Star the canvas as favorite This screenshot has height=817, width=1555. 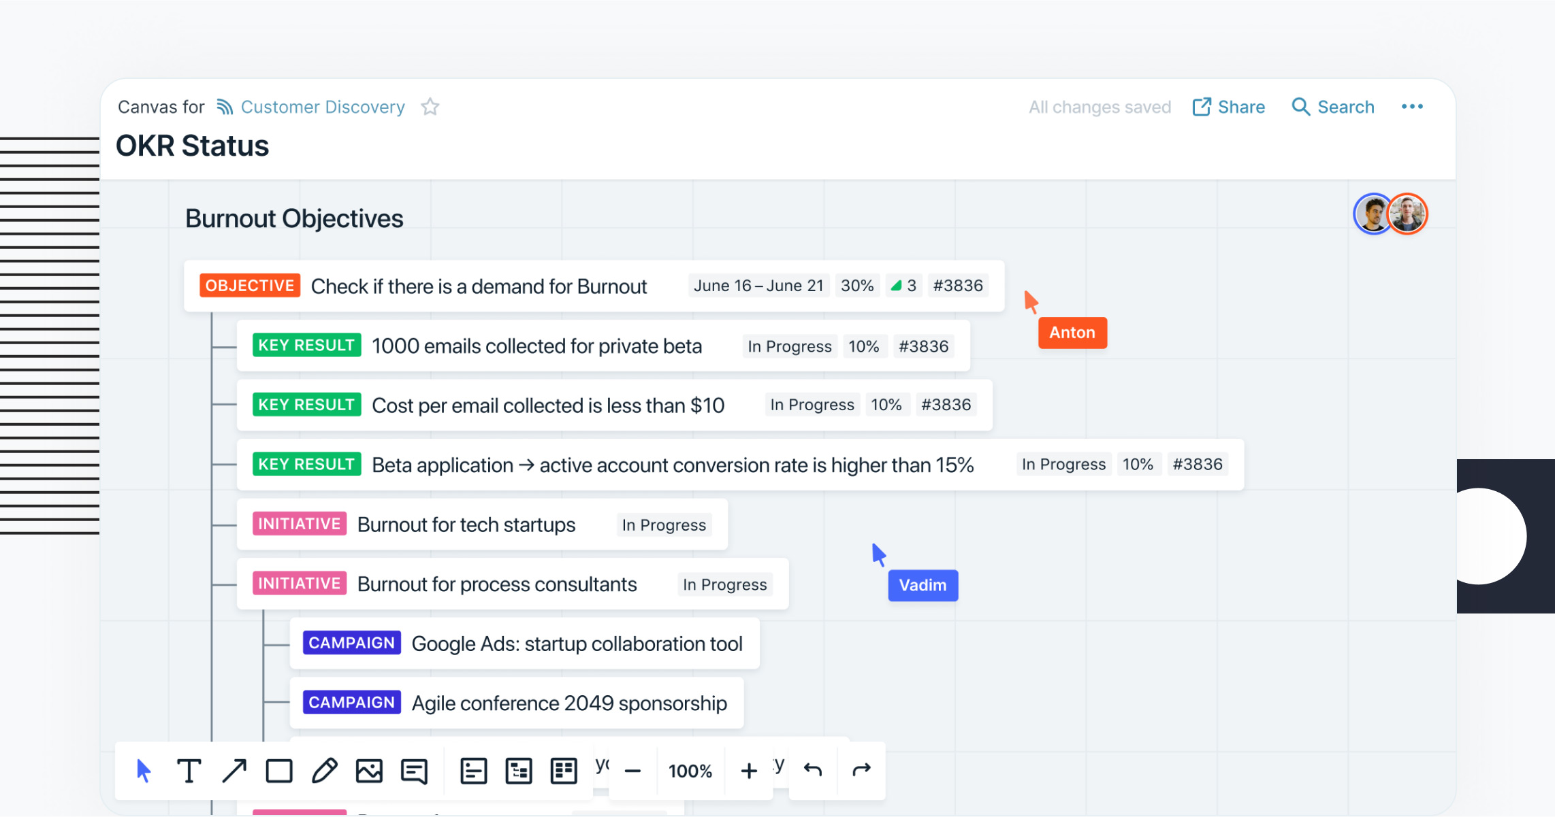pos(430,107)
